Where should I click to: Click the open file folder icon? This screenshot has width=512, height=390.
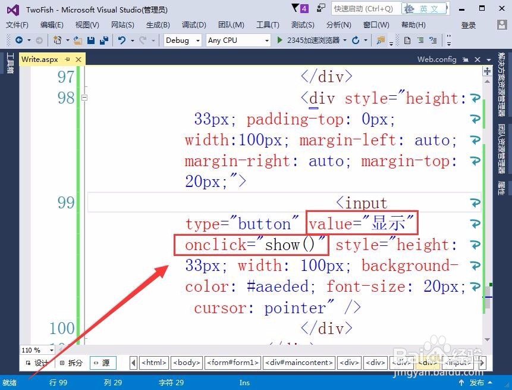coord(78,40)
